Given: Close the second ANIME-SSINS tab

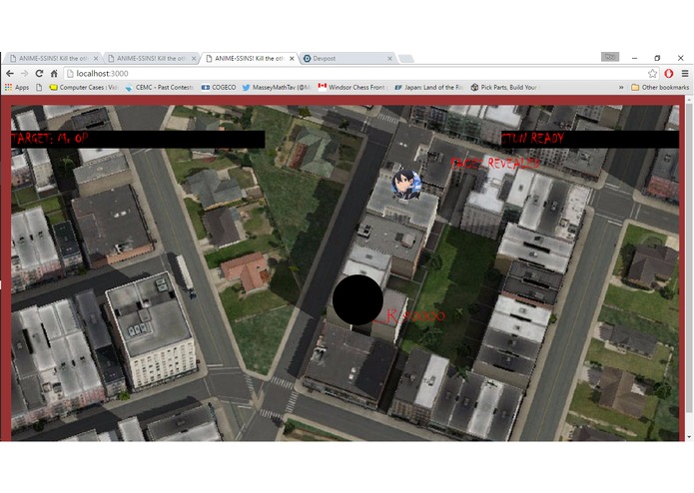Looking at the screenshot, I should (x=194, y=58).
